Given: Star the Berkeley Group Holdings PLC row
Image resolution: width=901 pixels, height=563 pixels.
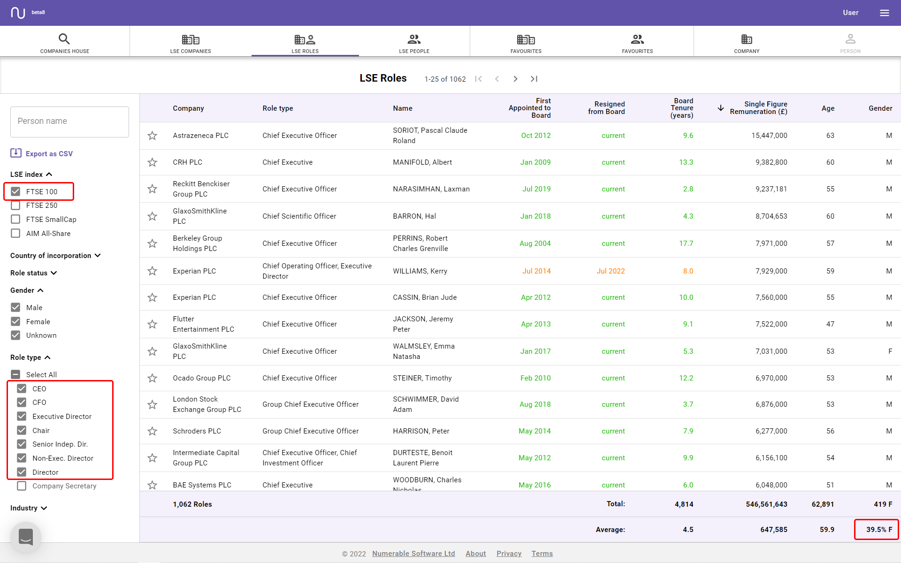Looking at the screenshot, I should [152, 243].
